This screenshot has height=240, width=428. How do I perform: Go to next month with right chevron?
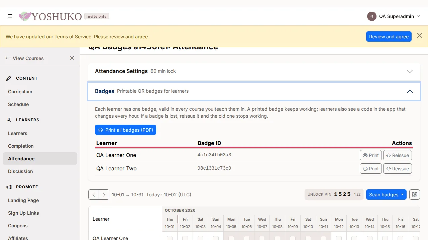tap(104, 194)
